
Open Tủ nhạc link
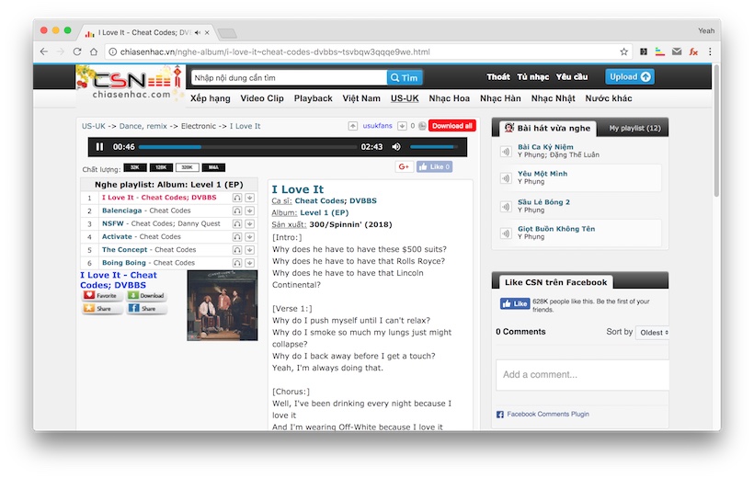point(532,77)
